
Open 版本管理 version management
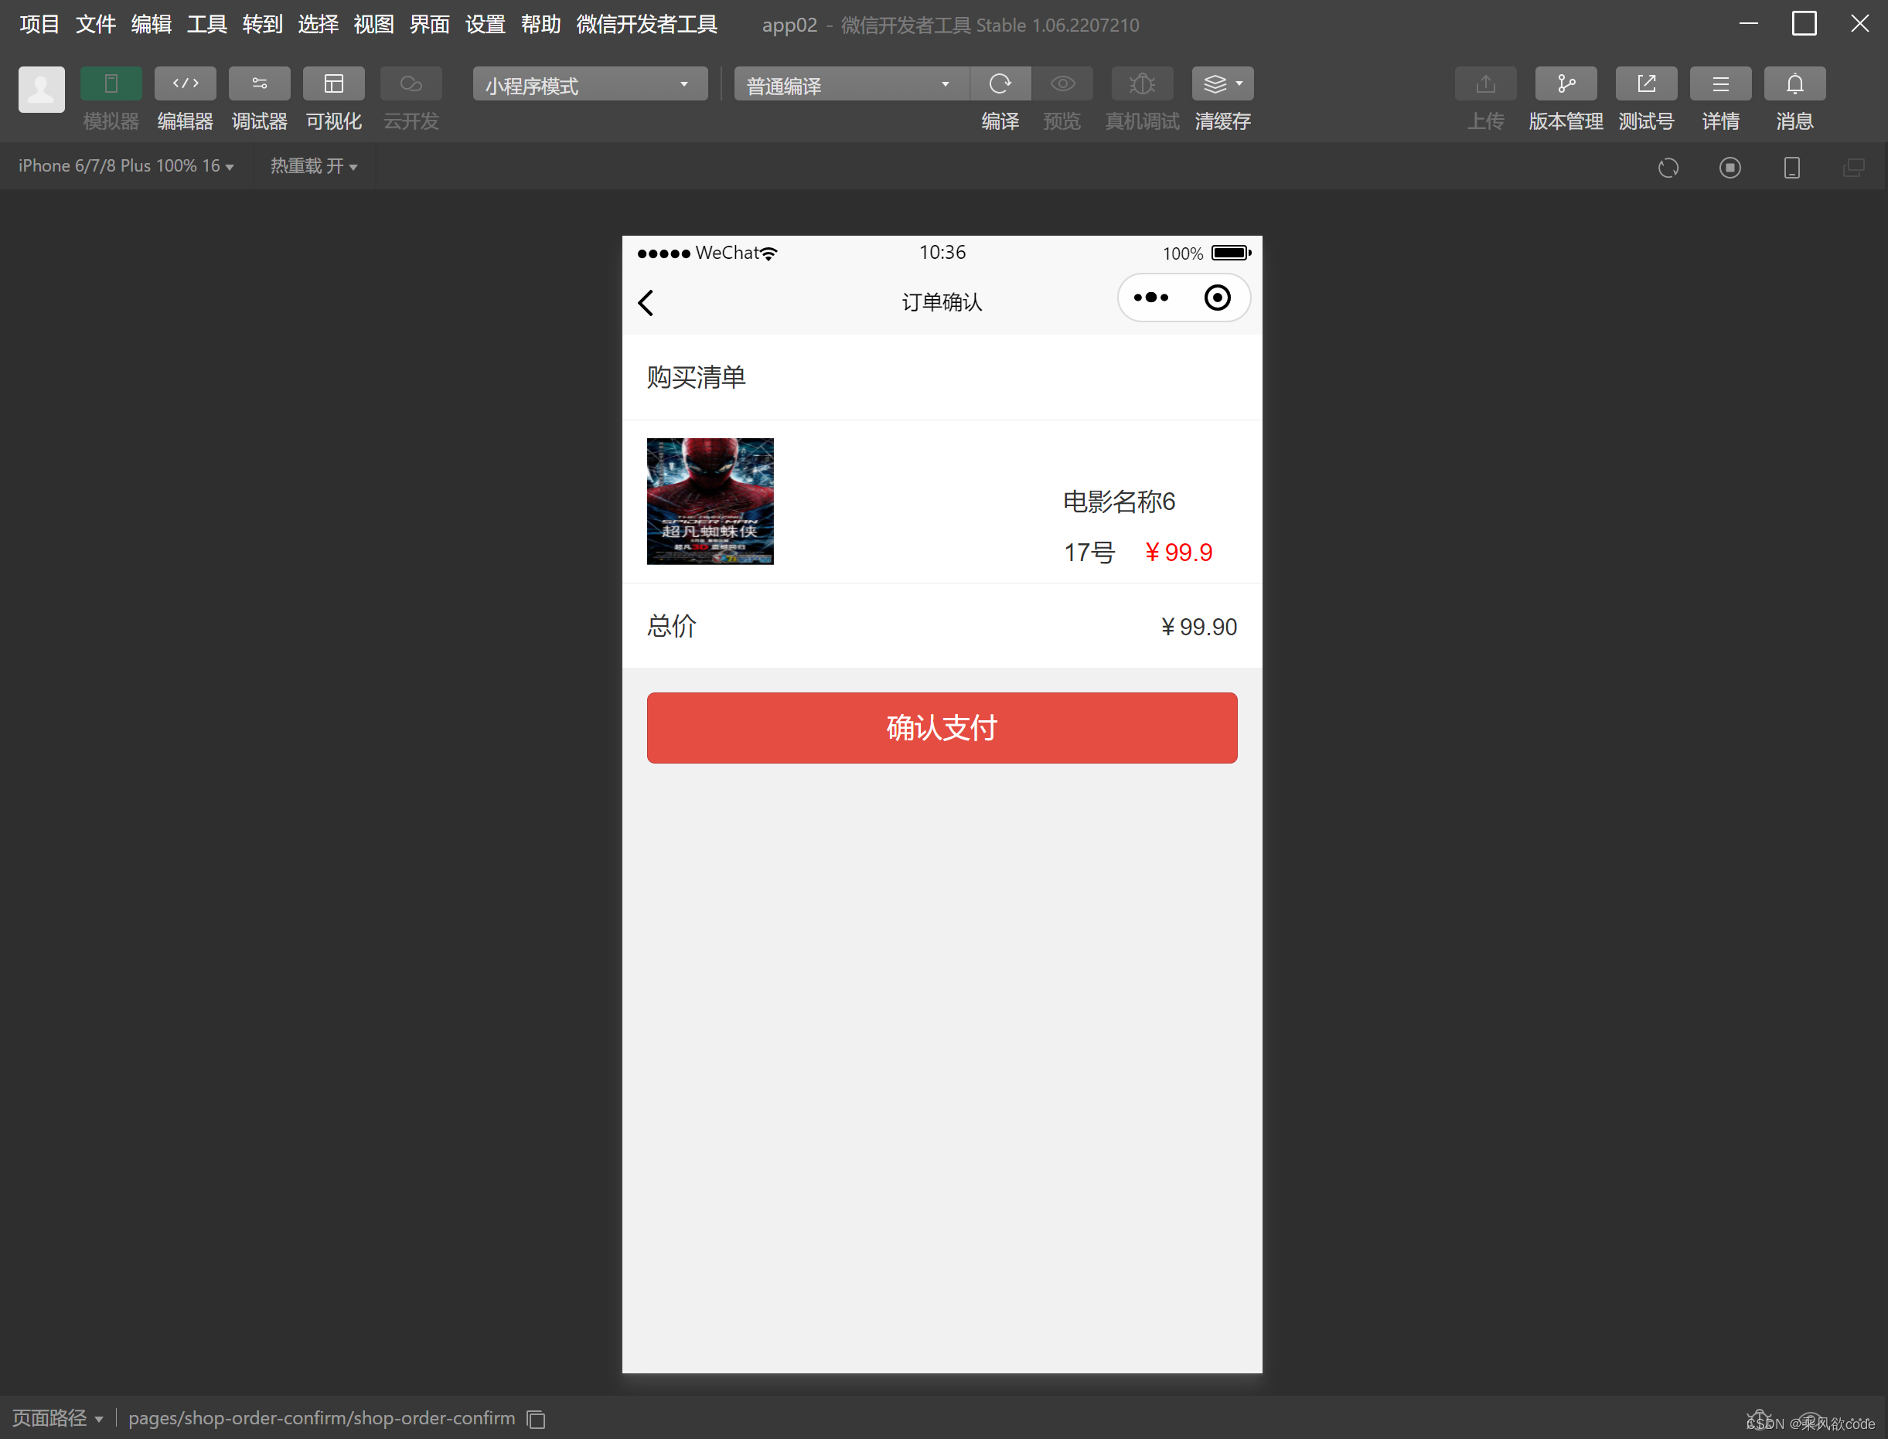pos(1566,83)
